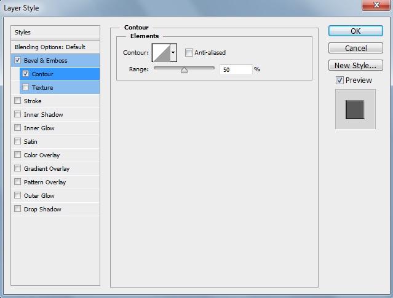Select the Drop Shadow label

coord(42,210)
